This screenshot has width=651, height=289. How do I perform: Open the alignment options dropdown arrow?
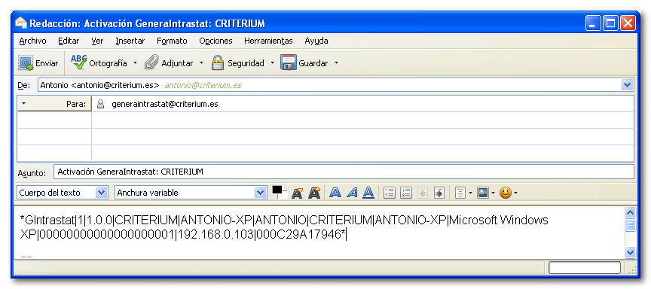point(470,193)
